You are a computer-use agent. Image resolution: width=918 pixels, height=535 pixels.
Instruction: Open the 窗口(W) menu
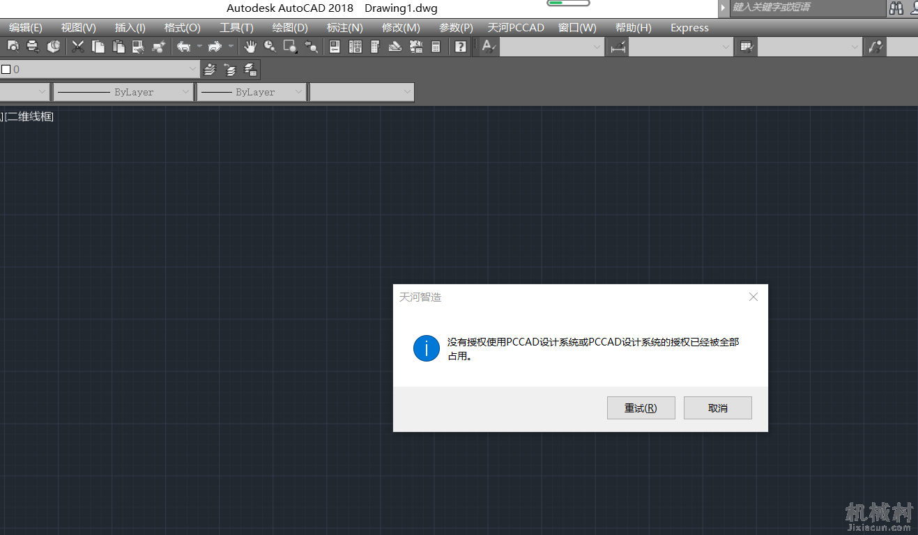[x=578, y=28]
